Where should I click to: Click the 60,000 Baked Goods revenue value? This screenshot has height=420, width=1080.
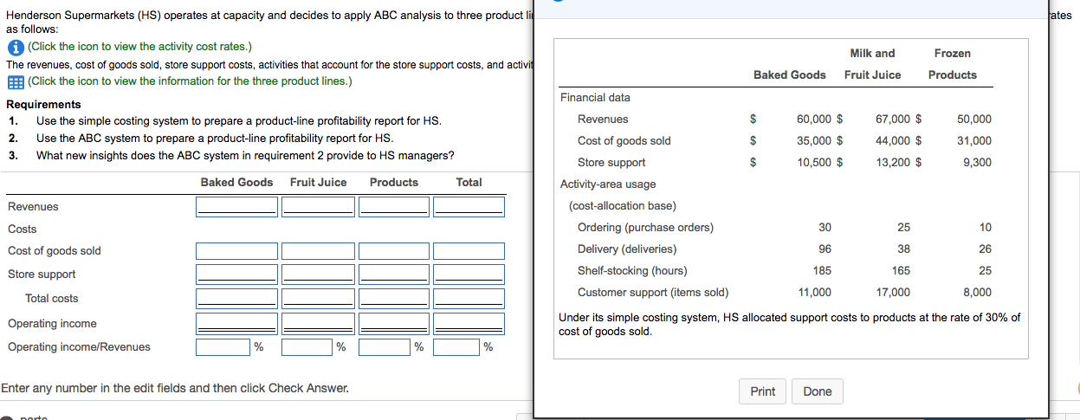pos(814,120)
